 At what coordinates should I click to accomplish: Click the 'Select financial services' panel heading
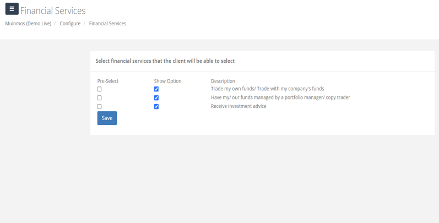pos(165,61)
